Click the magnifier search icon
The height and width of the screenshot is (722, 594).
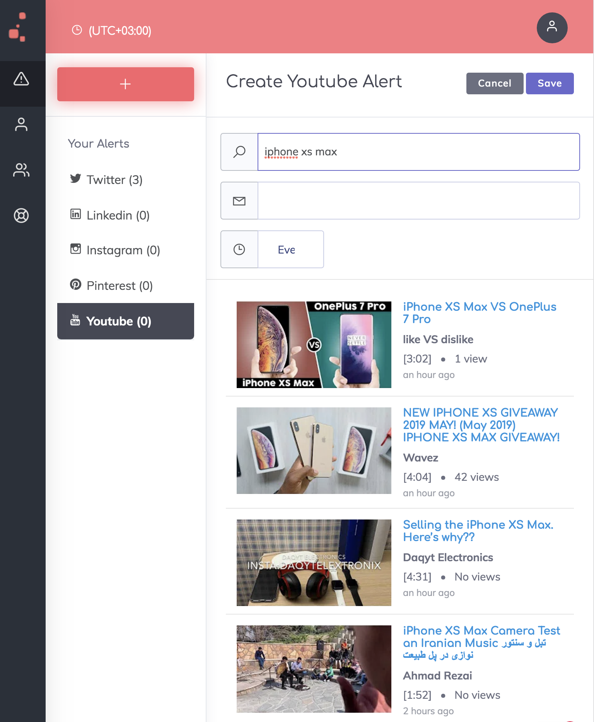pyautogui.click(x=239, y=152)
